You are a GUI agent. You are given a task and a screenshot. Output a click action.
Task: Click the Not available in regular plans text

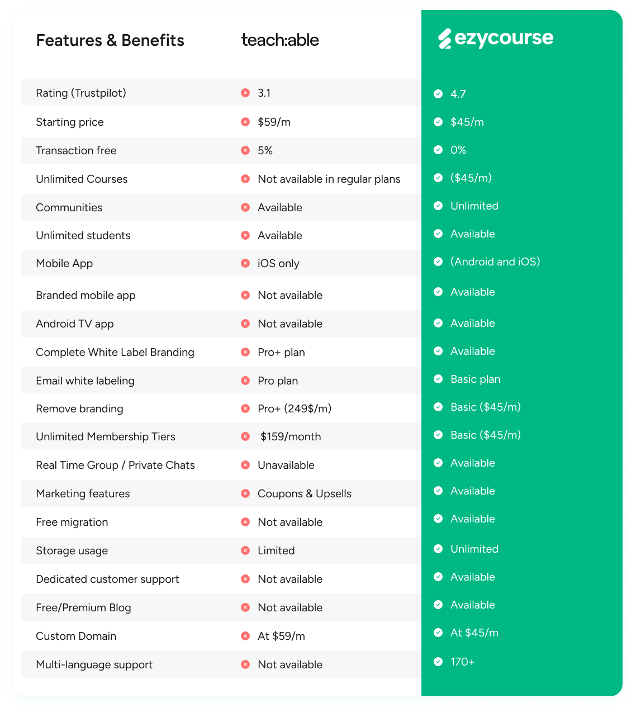tap(329, 179)
